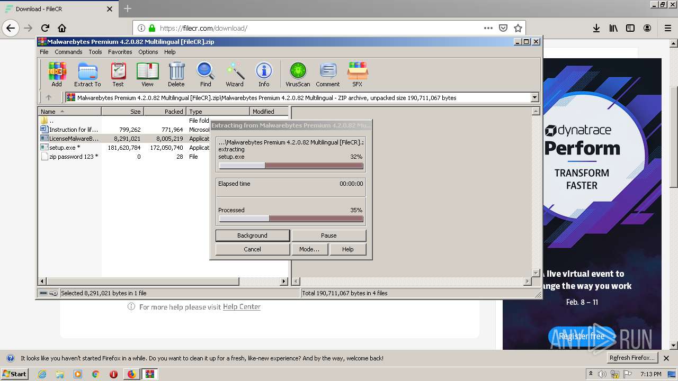Screen dimensions: 678x381
Task: Open the Firefox hamburger menu
Action: pos(667,28)
